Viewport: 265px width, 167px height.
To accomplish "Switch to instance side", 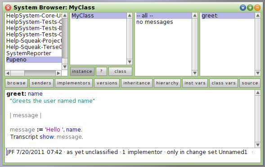I will (x=82, y=71).
